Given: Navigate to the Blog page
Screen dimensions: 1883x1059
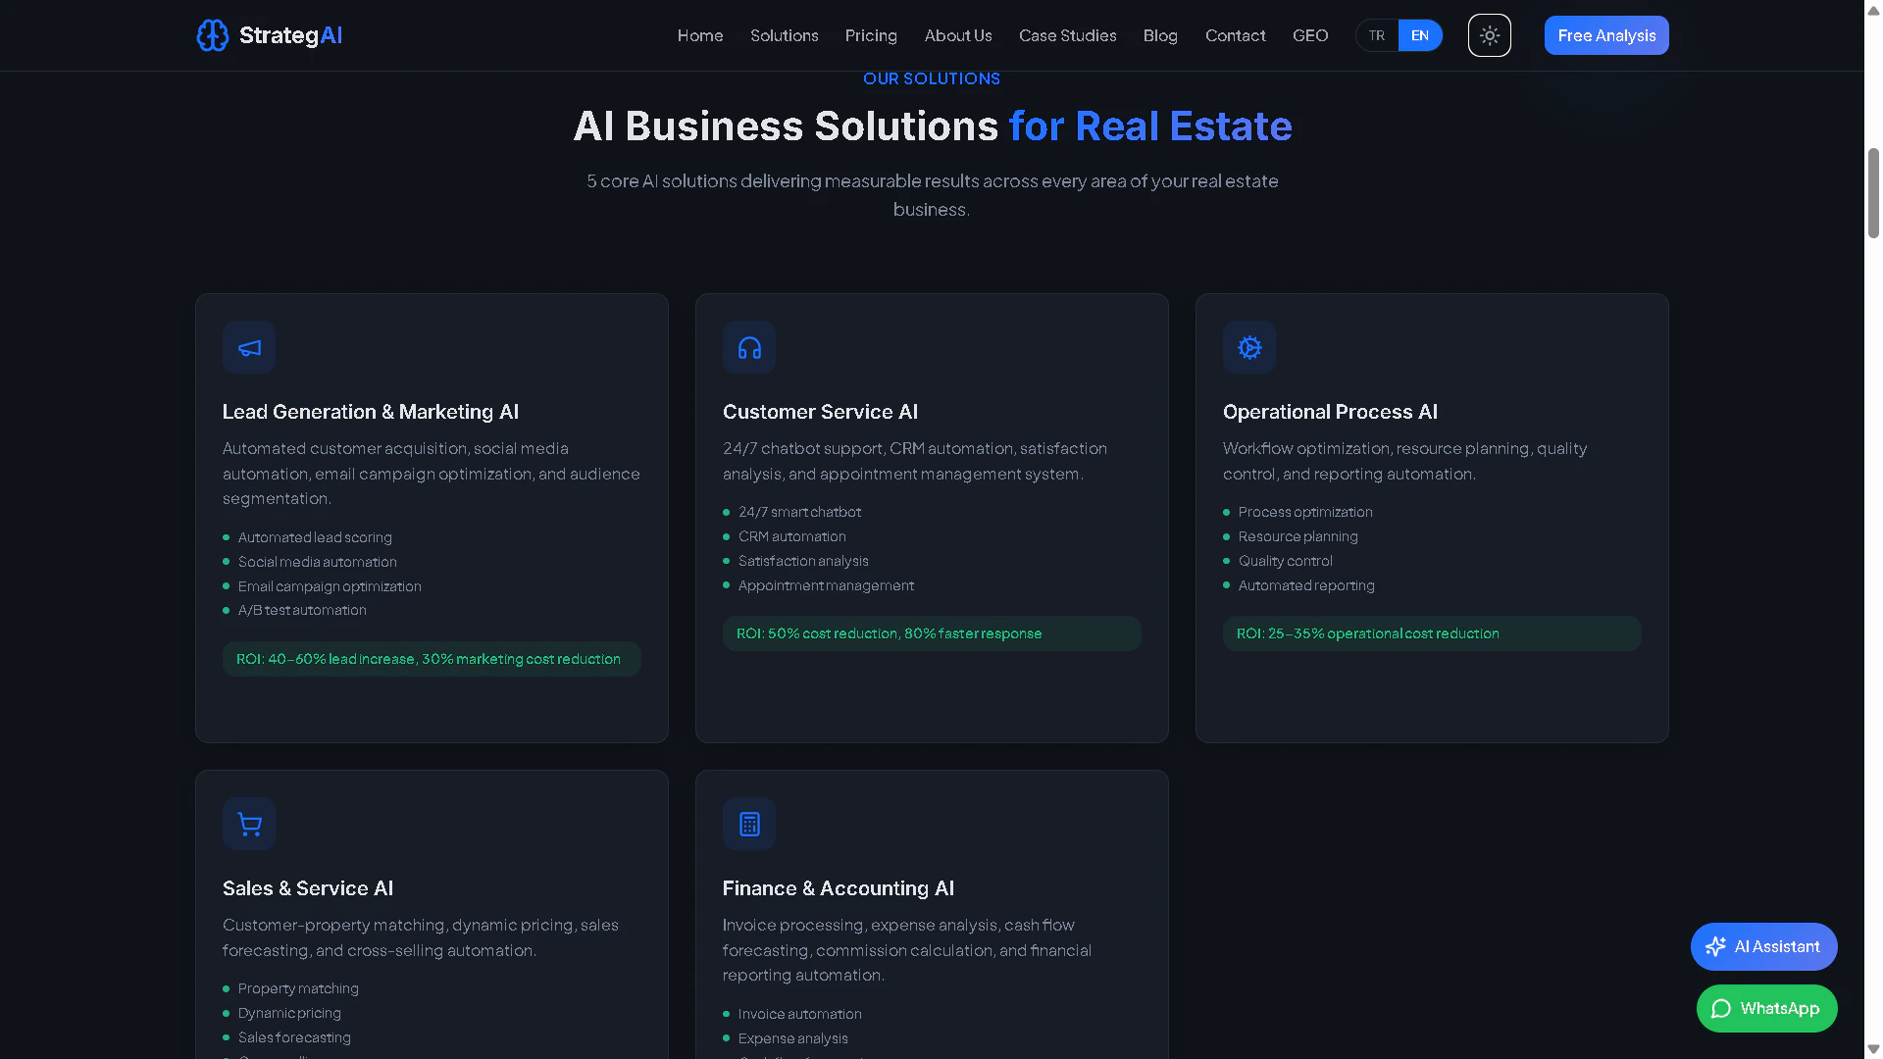Looking at the screenshot, I should (1160, 35).
